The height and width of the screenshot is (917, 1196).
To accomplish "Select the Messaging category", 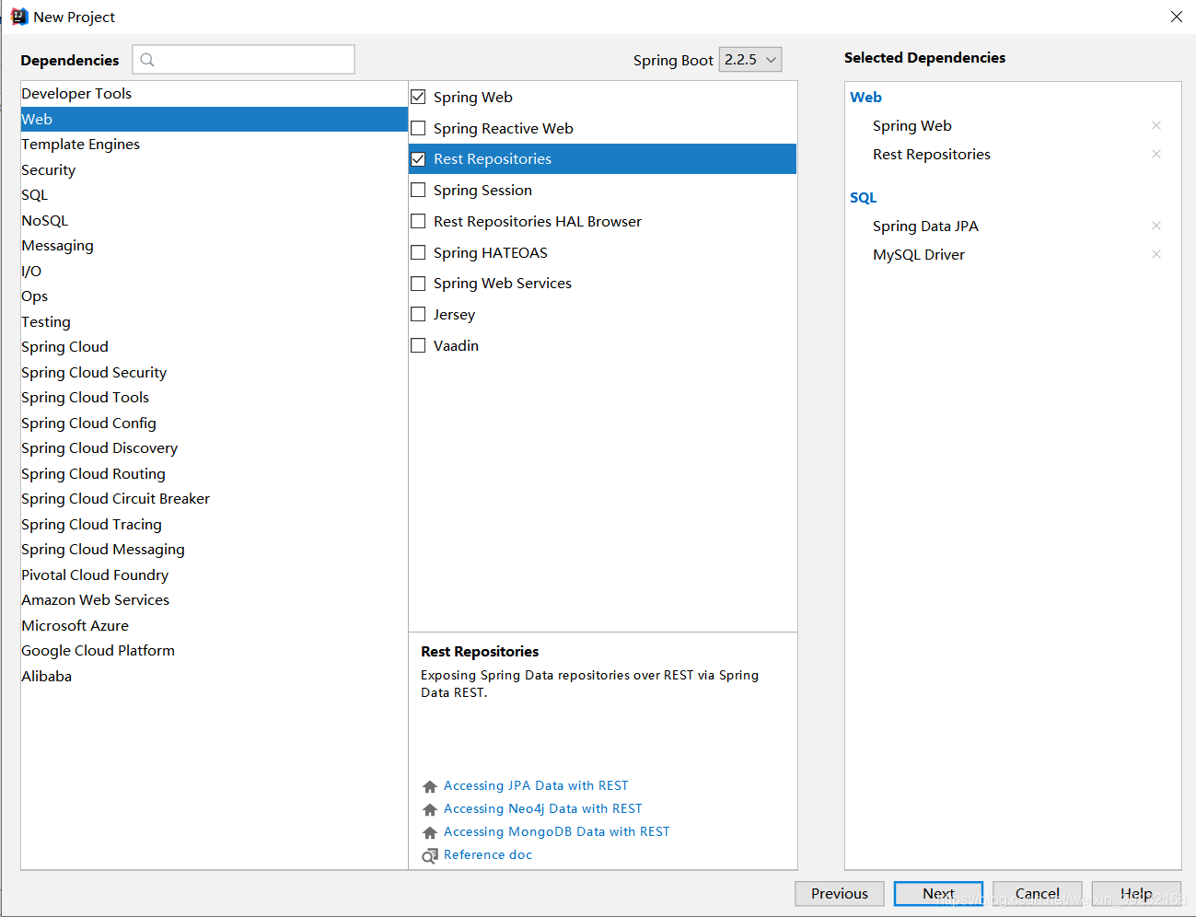I will coord(214,246).
